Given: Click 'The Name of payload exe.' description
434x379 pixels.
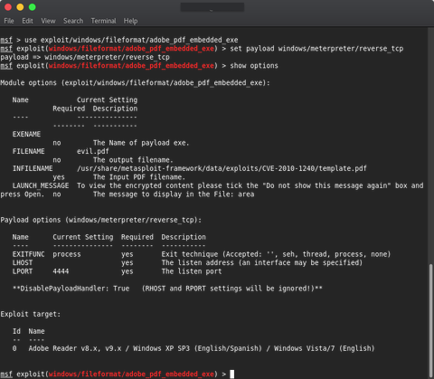Looking at the screenshot, I should tap(141, 143).
